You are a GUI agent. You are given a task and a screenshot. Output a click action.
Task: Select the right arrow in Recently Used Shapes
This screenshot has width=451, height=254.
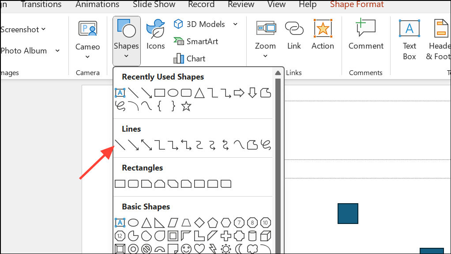(x=239, y=93)
